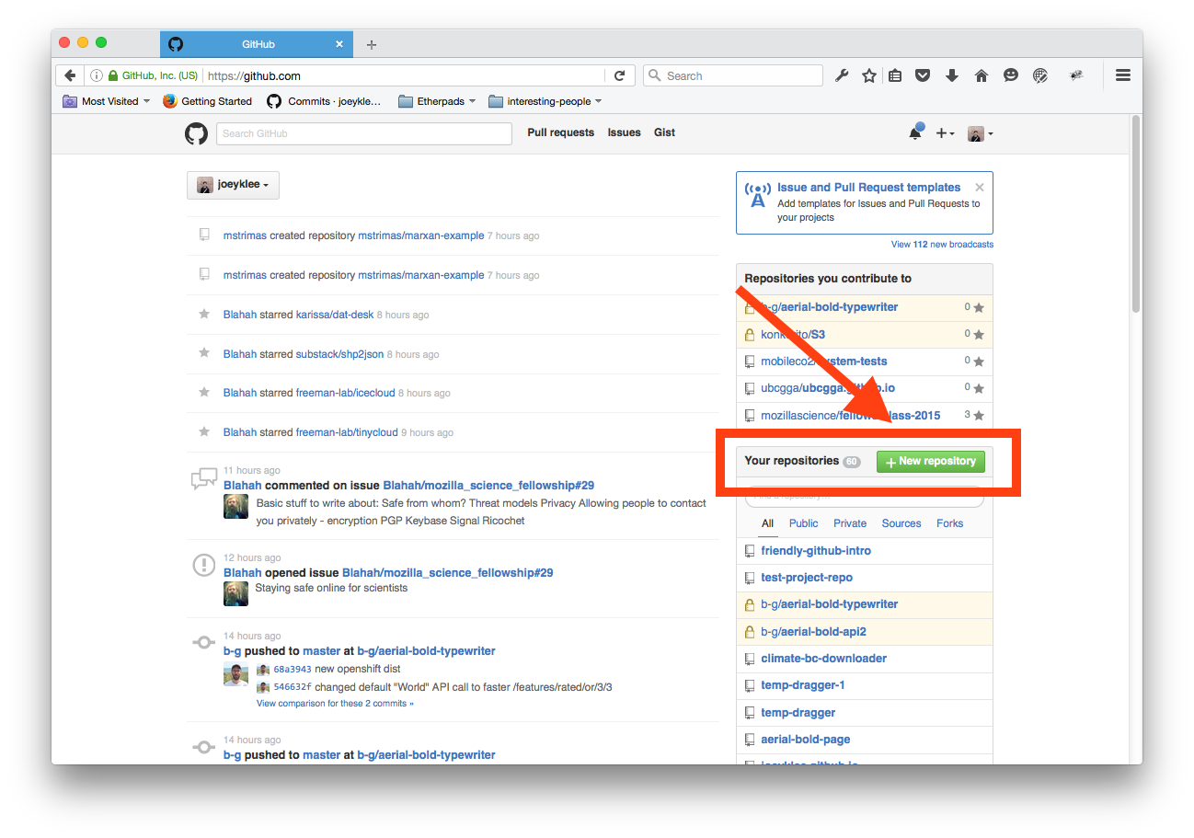The height and width of the screenshot is (838, 1194).
Task: Click the Search GitHub input field
Action: 364,133
